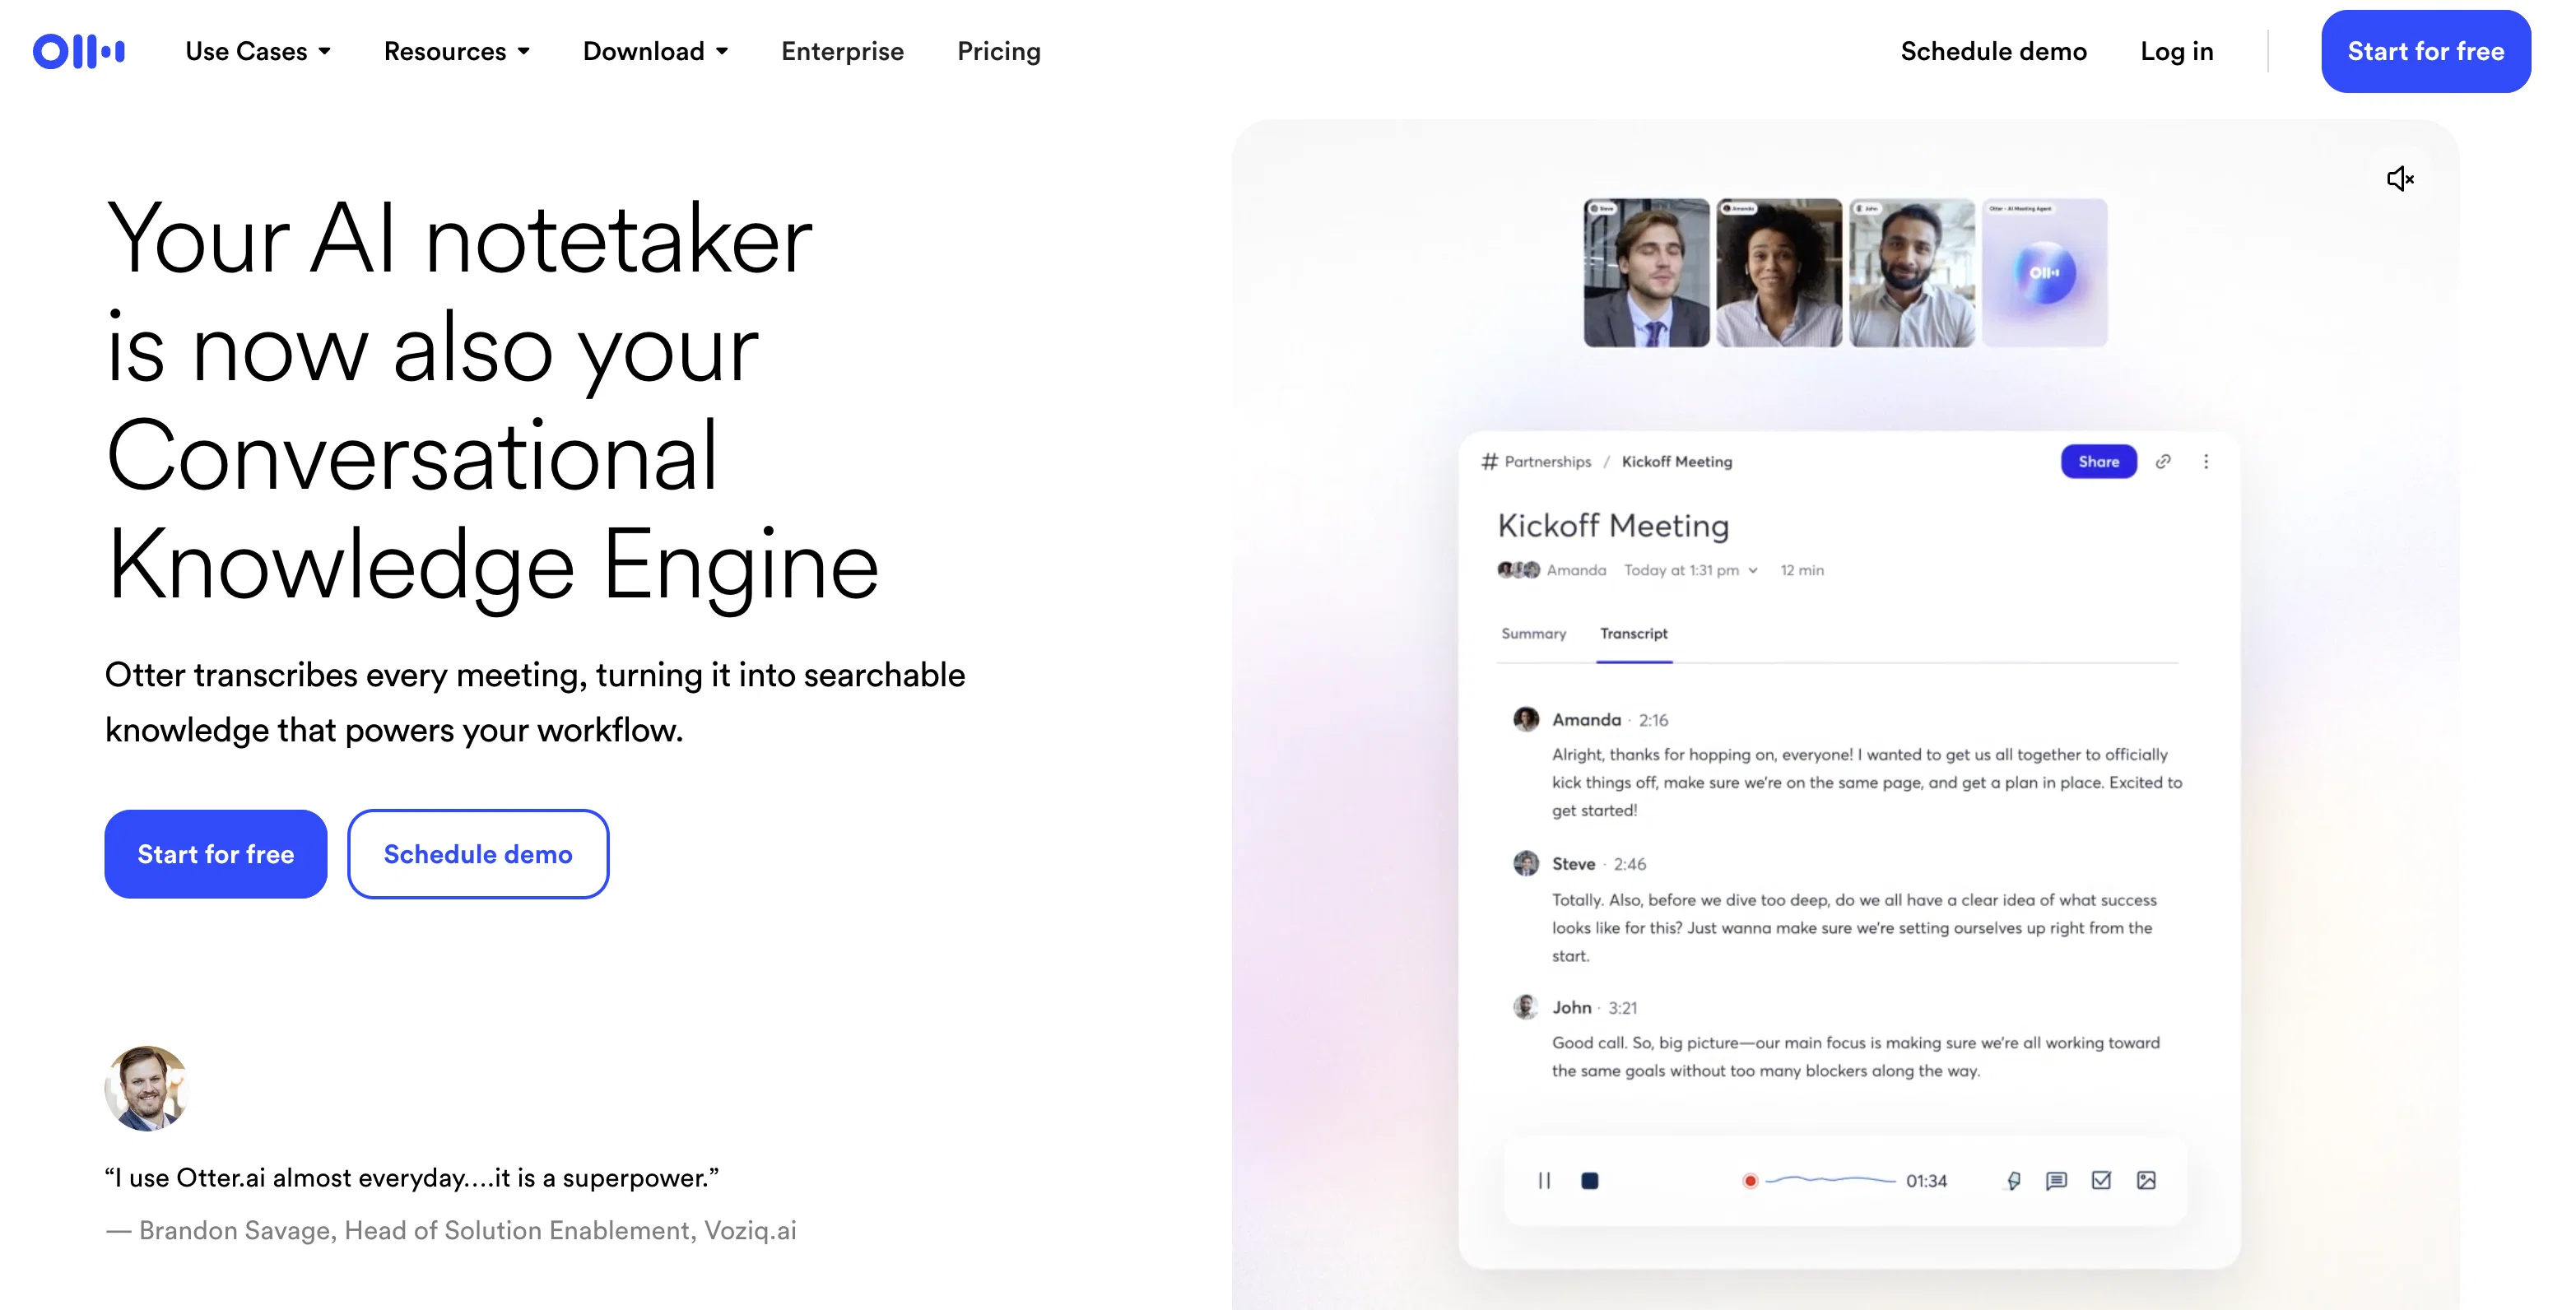Viewport: 2576px width, 1310px height.
Task: Open the comment icon in recorder bar
Action: tap(2056, 1181)
